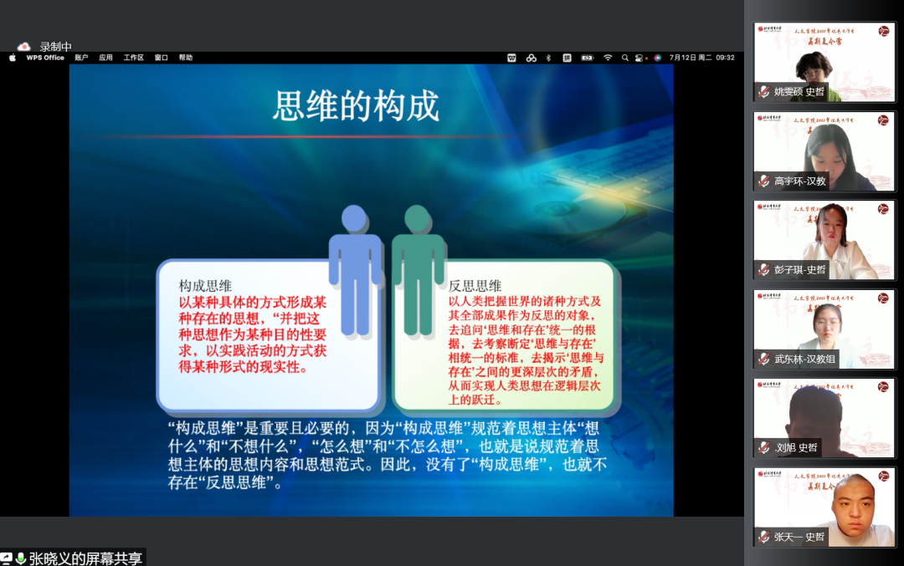The height and width of the screenshot is (566, 904).
Task: Click the WPS W icon in menu bar
Action: point(513,58)
